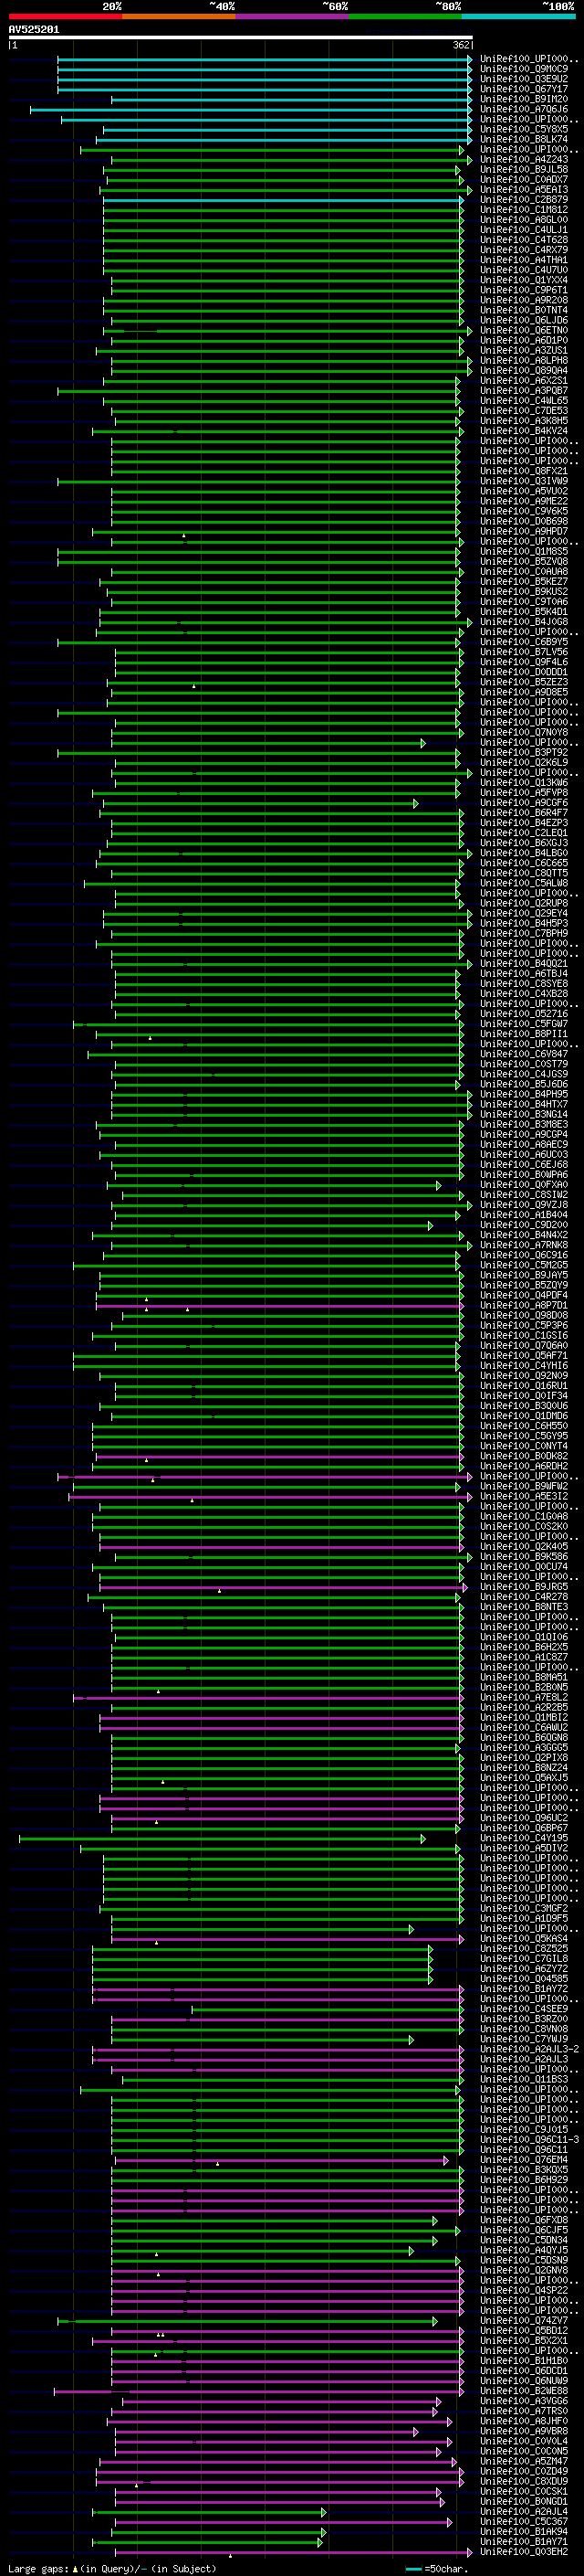Click the query end position 362
This screenshot has height=2576, width=584.
click(x=461, y=45)
